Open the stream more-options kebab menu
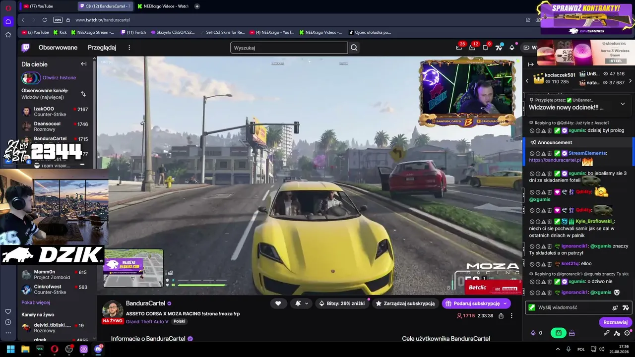The width and height of the screenshot is (635, 357). tap(511, 316)
